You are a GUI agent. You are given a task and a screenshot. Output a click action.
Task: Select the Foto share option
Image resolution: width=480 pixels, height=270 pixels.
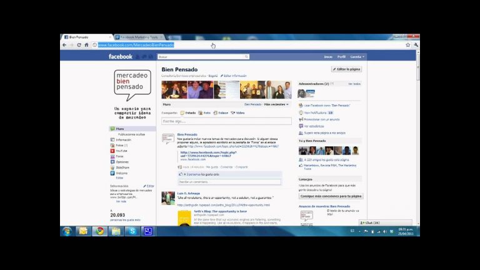point(204,113)
